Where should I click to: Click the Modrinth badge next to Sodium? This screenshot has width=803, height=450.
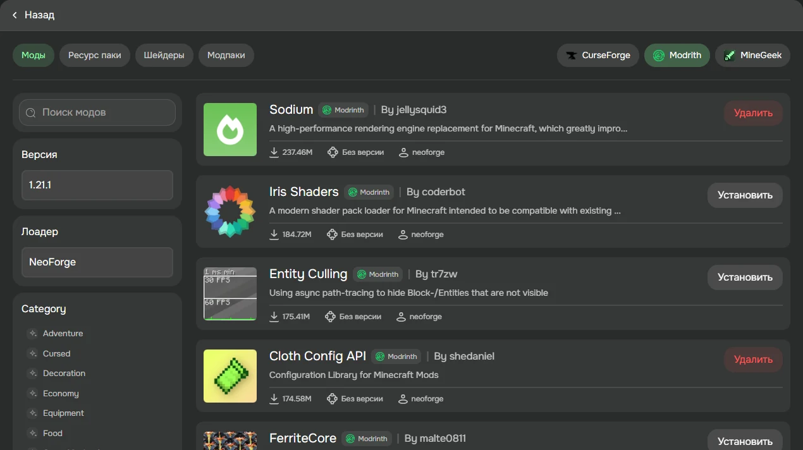[343, 110]
